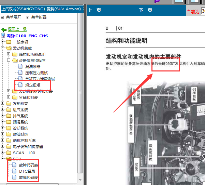The width and height of the screenshot is (205, 185).
Task: Expand the 电子设备和传感器 tree node
Action: pos(2,146)
